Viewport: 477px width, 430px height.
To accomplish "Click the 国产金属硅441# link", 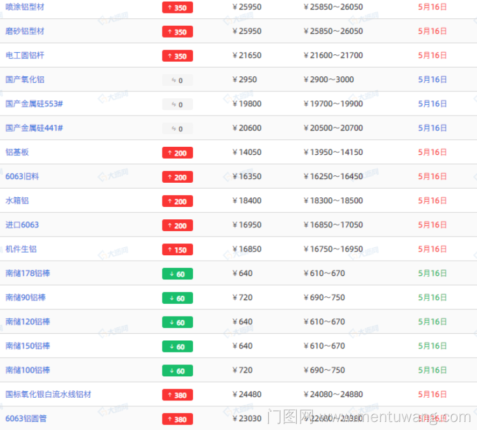I will pyautogui.click(x=34, y=128).
